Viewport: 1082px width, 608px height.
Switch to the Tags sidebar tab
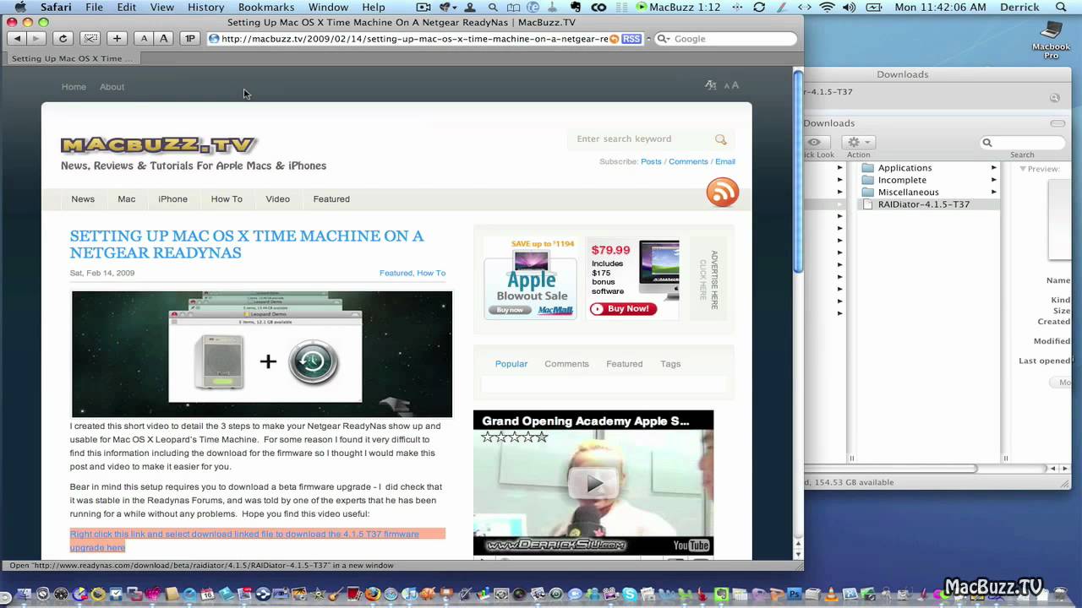point(670,364)
